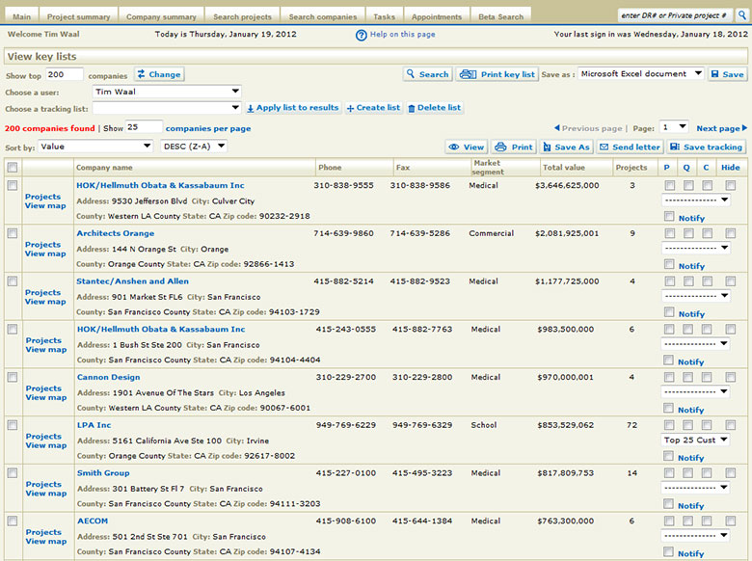Click the Change button

159,74
